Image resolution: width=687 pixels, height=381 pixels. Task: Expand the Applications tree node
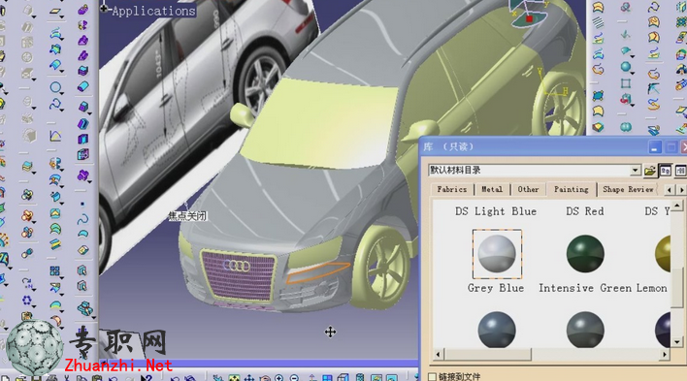[104, 9]
